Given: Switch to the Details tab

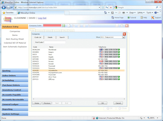Looking at the screenshot, I should (x=50, y=37).
